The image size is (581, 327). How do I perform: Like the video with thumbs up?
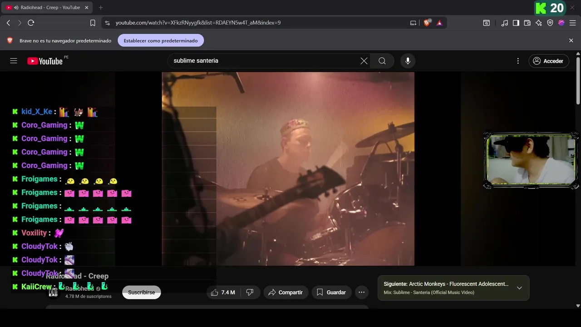click(x=222, y=292)
